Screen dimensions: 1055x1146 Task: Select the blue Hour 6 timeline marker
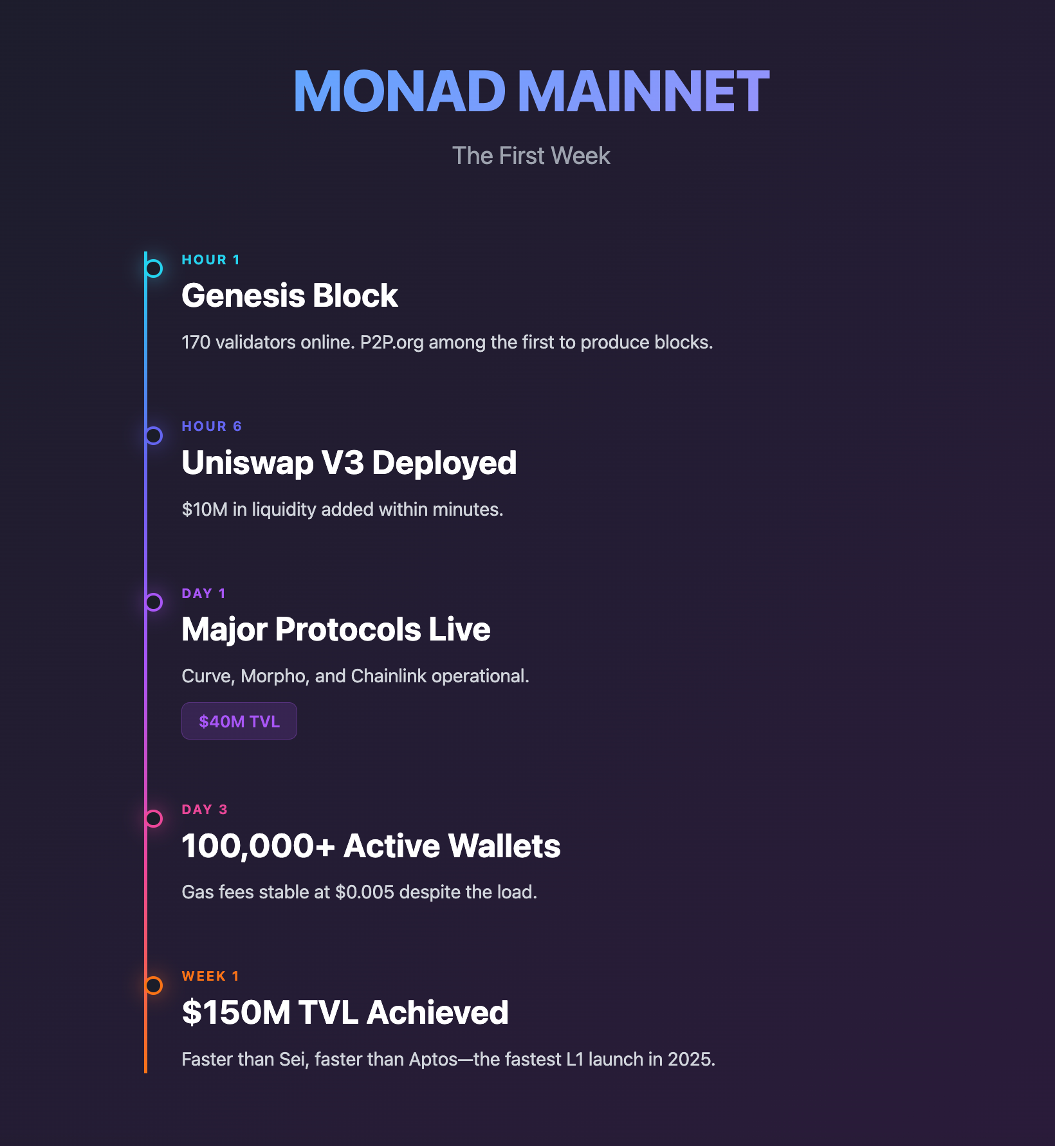tap(154, 435)
